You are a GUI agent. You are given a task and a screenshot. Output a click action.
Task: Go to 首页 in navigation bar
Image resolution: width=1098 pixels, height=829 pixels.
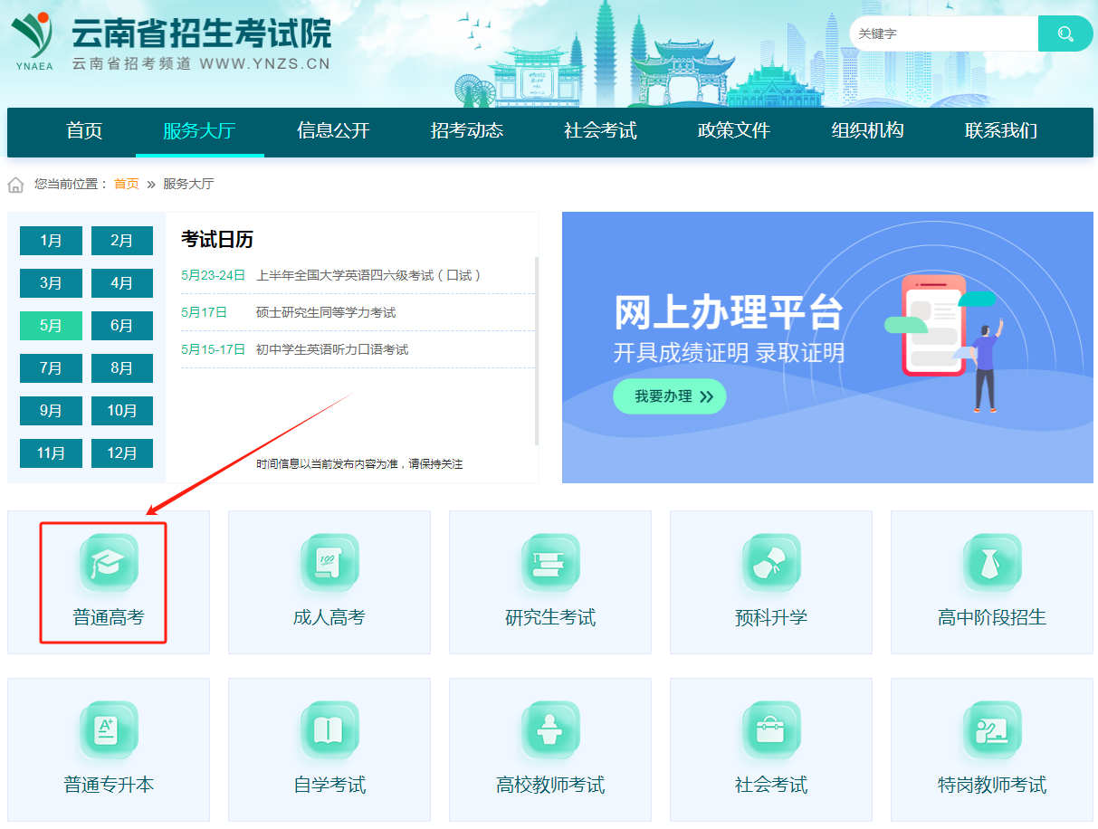(x=84, y=131)
